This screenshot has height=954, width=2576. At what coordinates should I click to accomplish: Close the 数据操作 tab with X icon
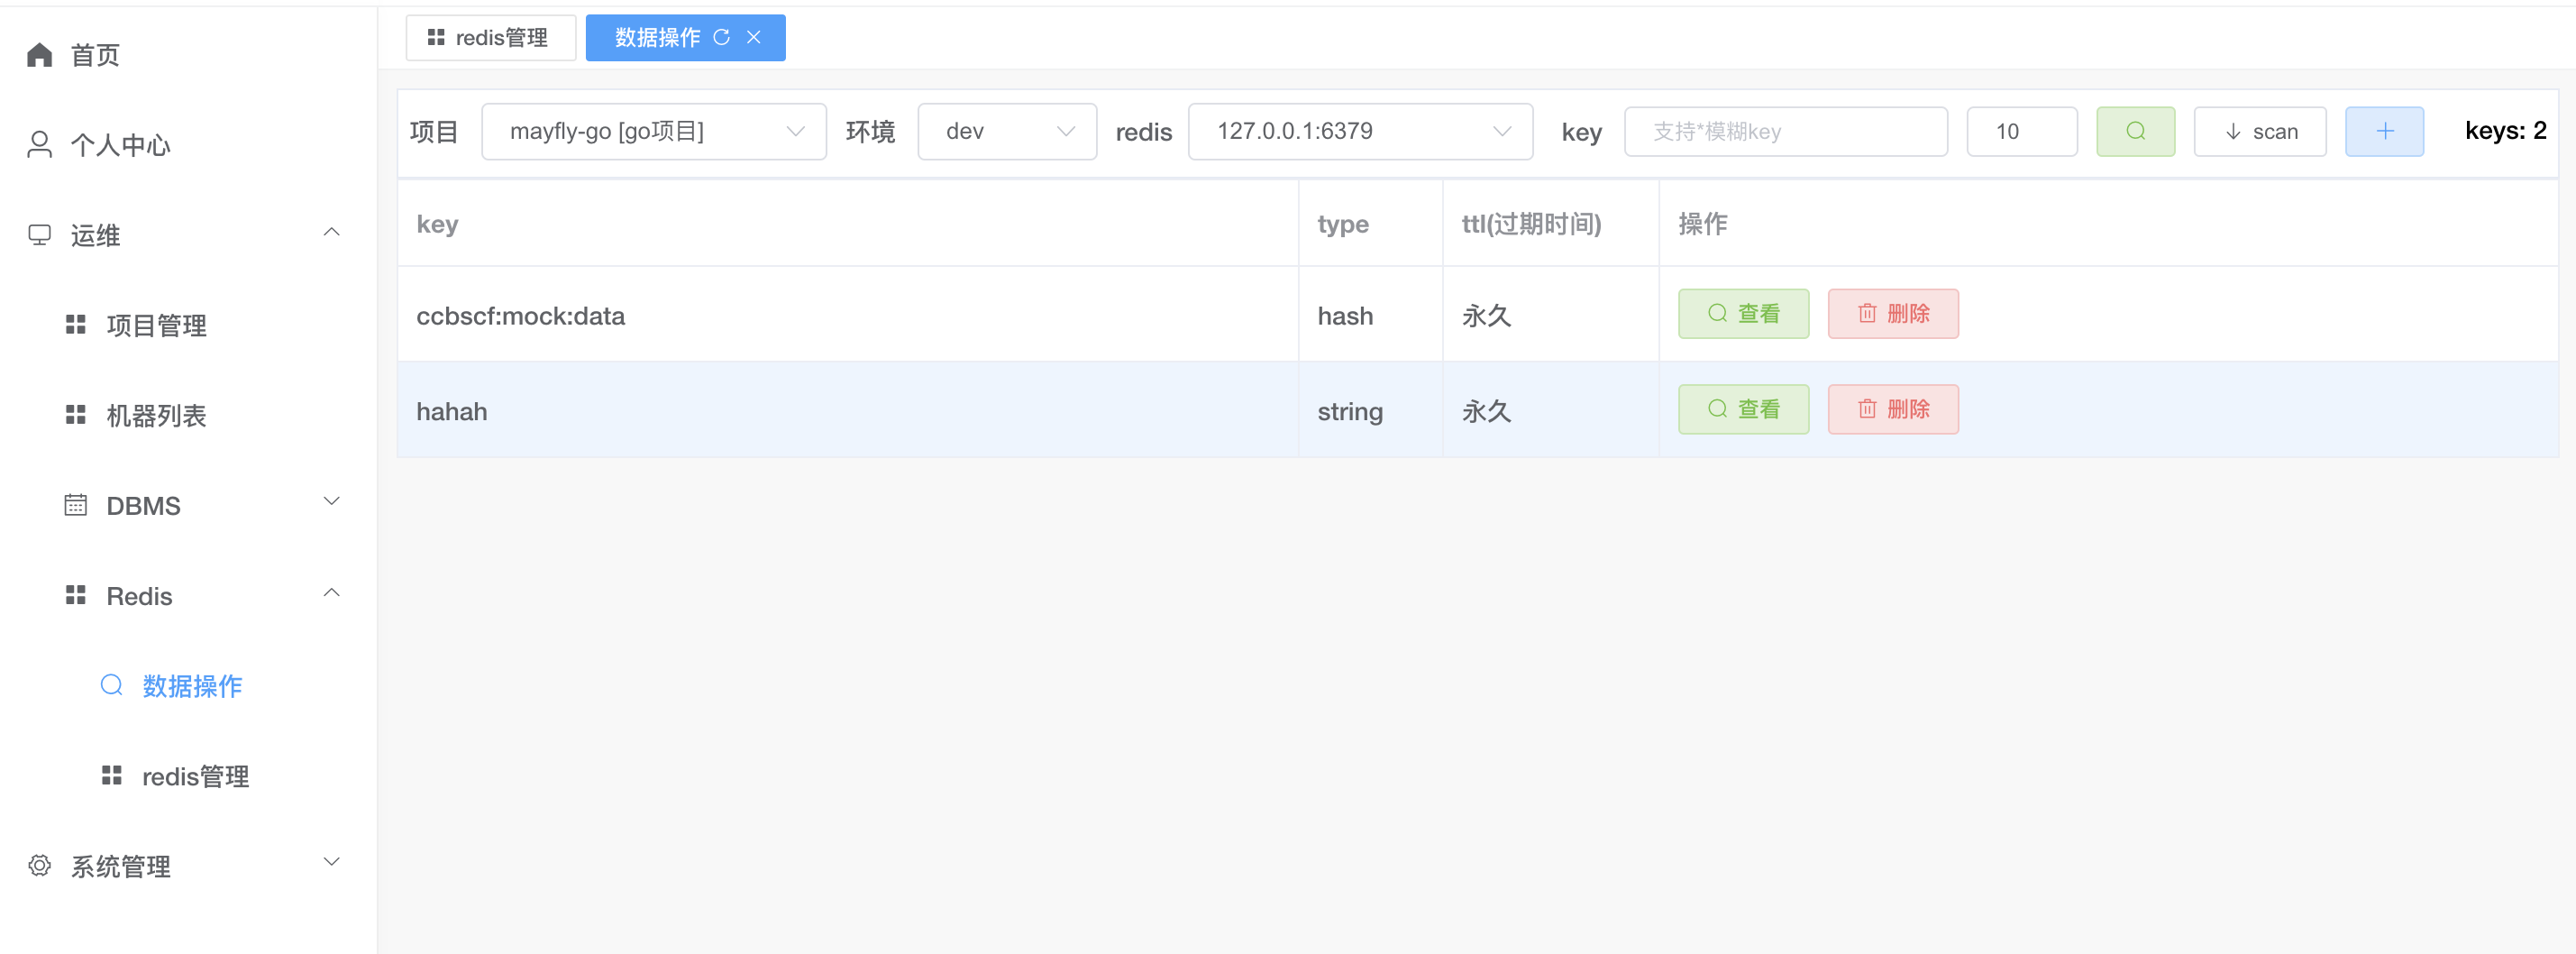[754, 37]
